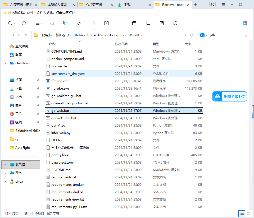Select requirements-amd.txt file
The height and width of the screenshot is (218, 254).
point(124,185)
